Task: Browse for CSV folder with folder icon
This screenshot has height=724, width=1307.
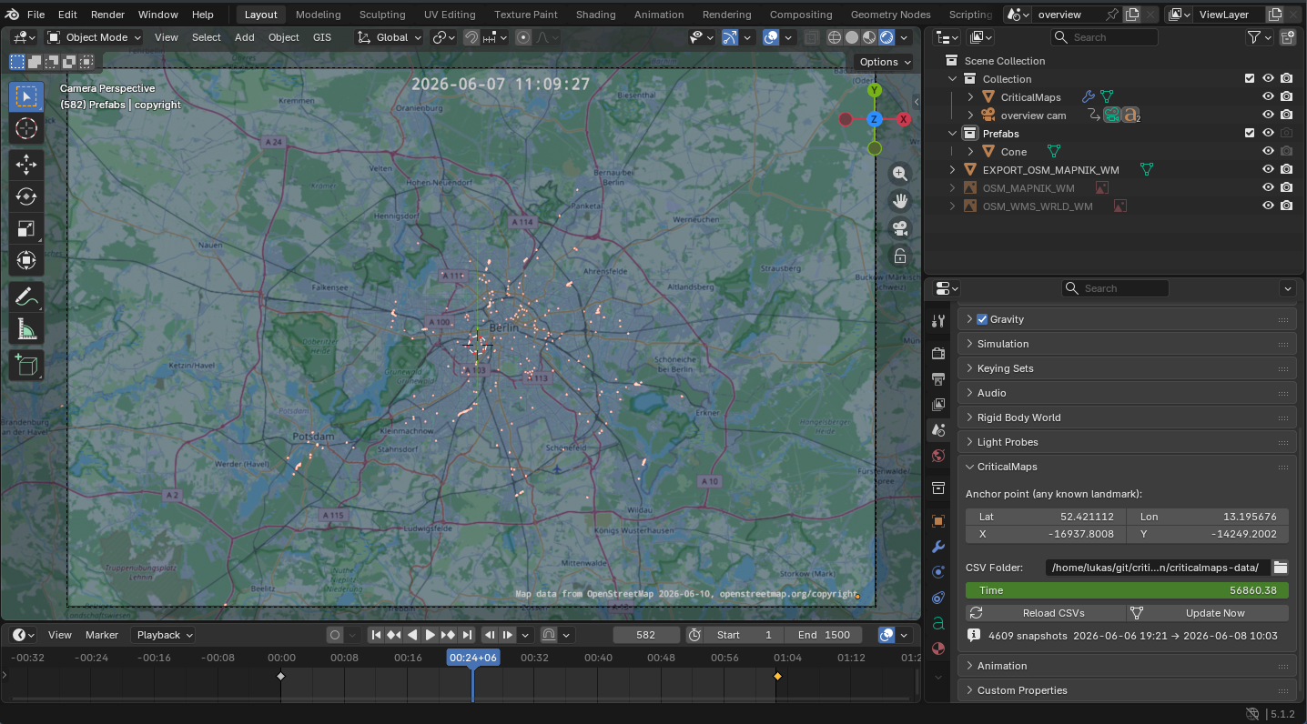Action: click(1280, 568)
